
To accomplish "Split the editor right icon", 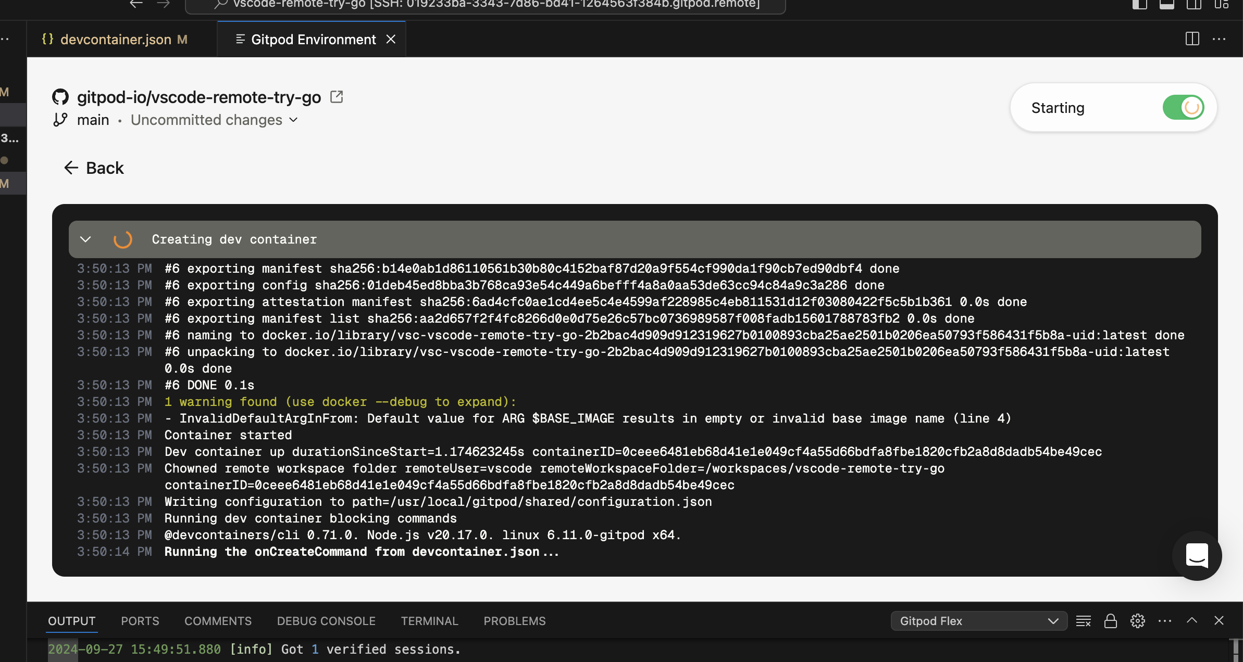I will coord(1192,39).
